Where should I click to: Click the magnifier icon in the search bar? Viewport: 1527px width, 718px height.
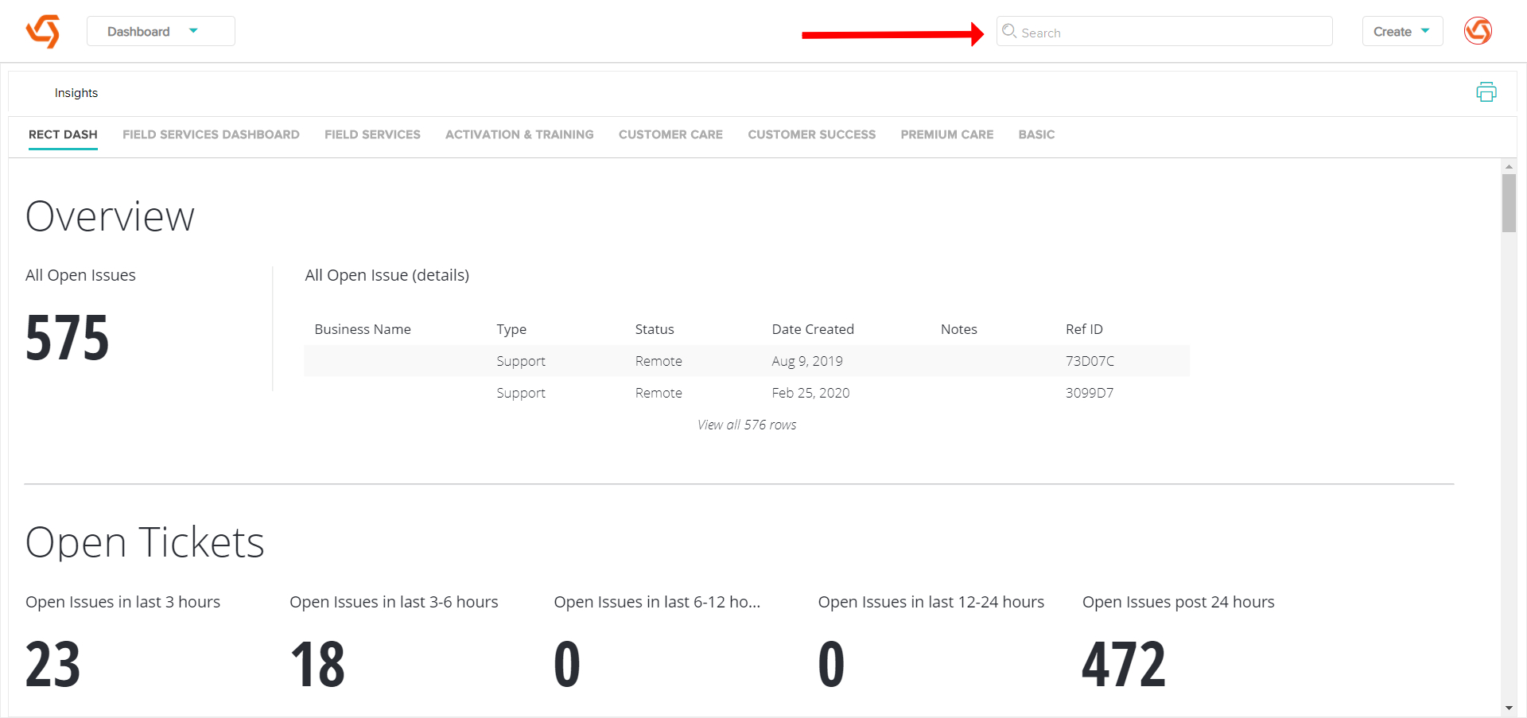[1009, 31]
